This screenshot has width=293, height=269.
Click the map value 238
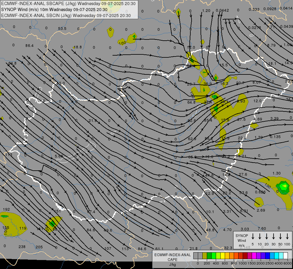pos(22,247)
